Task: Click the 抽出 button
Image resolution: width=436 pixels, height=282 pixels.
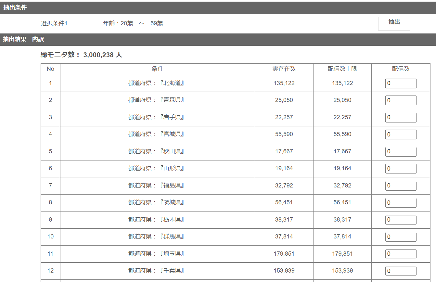Action: click(x=394, y=23)
